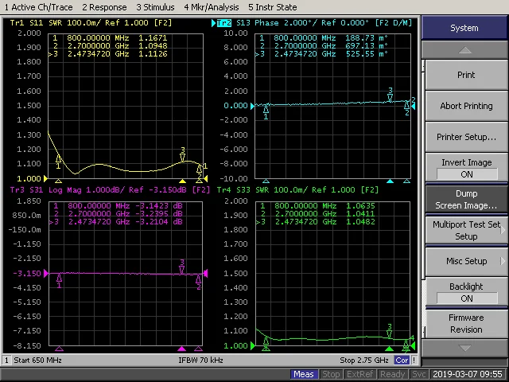The width and height of the screenshot is (509, 382).
Task: Click the green marker 3 stimulus indicator below S33 graph
Action: tap(389, 349)
